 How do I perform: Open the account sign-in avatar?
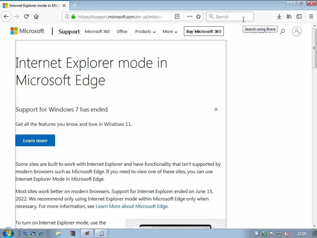coord(297,31)
